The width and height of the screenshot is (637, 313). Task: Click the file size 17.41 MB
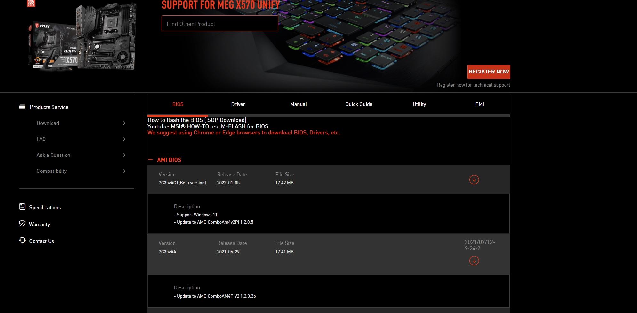point(284,252)
